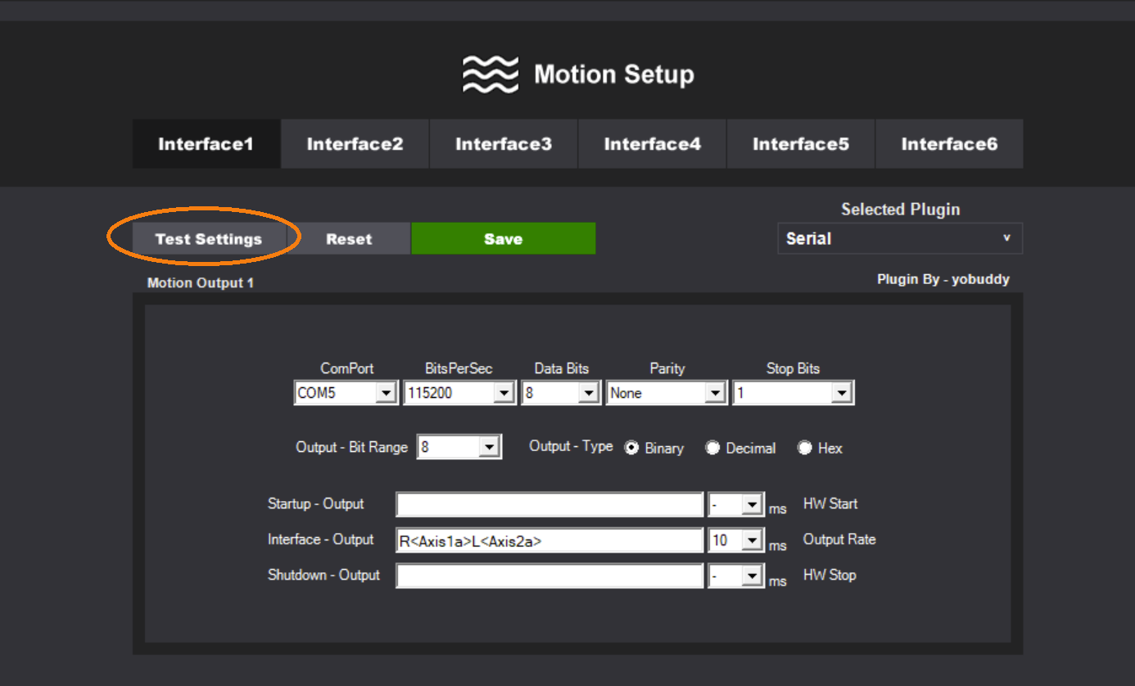Click the green Save button
Image resolution: width=1135 pixels, height=686 pixels.
tap(503, 239)
